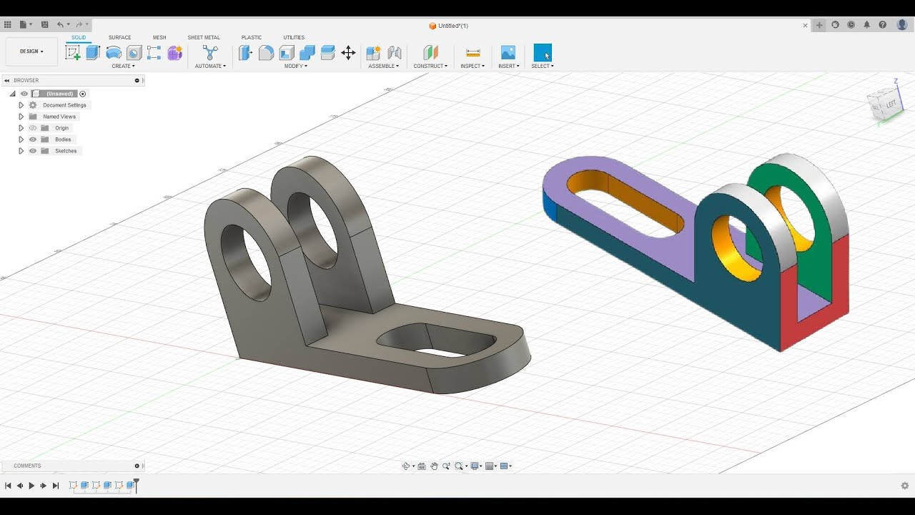
Task: Open the timeline settings gear
Action: [x=905, y=486]
